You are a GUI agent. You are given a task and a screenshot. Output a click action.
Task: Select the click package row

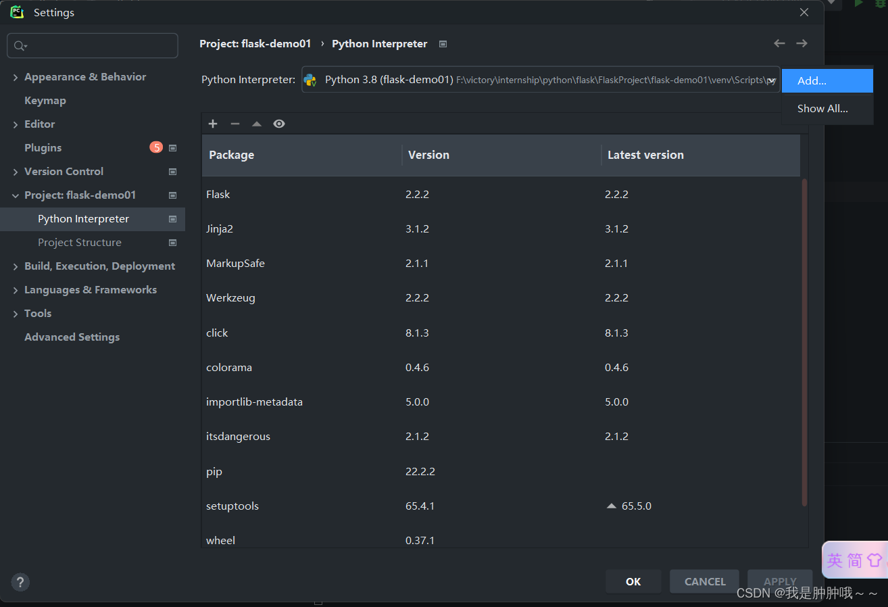[501, 333]
